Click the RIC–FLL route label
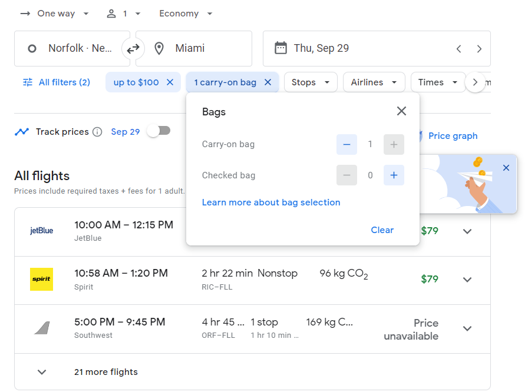The width and height of the screenshot is (528, 392). (217, 287)
